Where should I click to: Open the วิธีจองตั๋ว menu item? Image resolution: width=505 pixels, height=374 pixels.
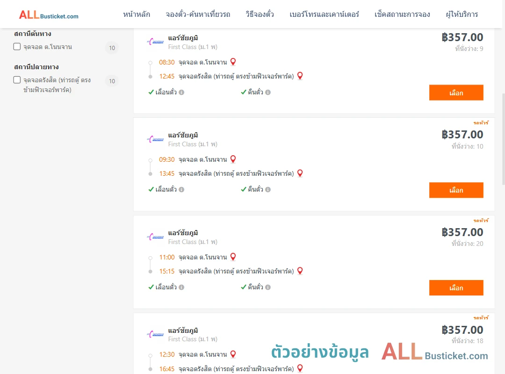[260, 14]
